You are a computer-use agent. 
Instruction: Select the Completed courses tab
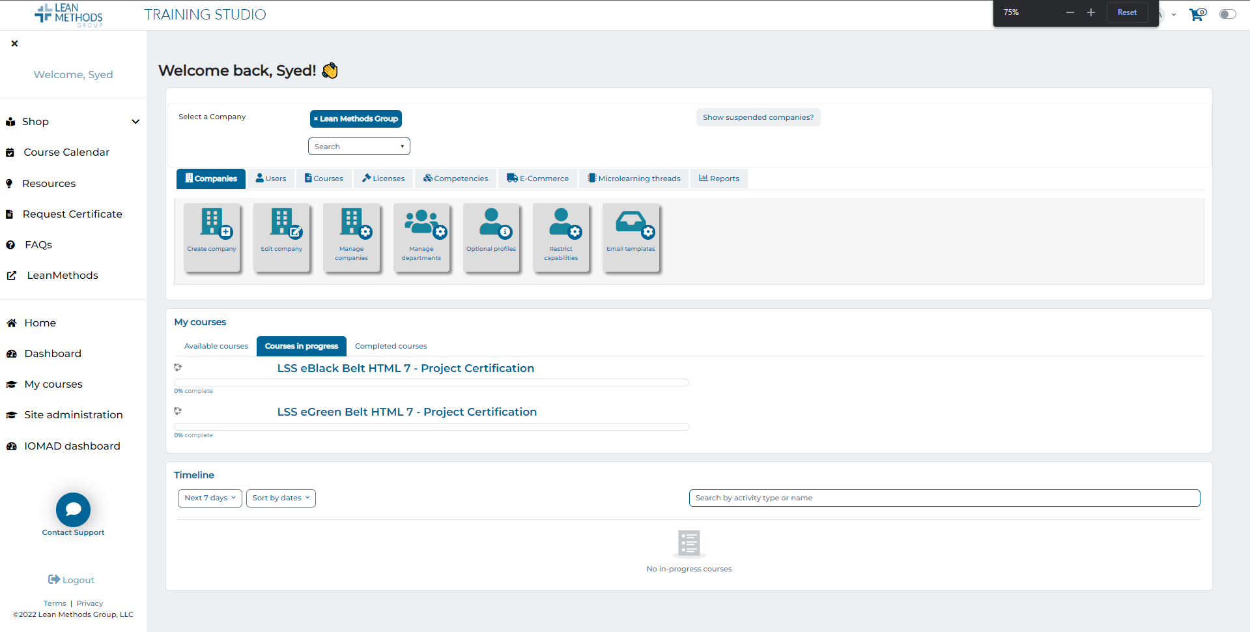[x=391, y=346]
